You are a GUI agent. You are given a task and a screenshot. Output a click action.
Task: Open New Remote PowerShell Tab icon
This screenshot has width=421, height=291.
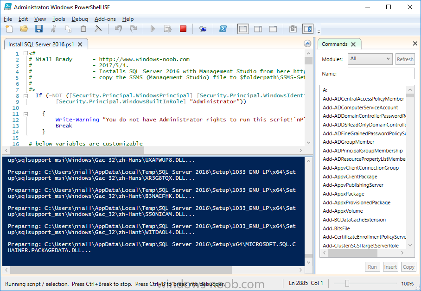click(203, 29)
